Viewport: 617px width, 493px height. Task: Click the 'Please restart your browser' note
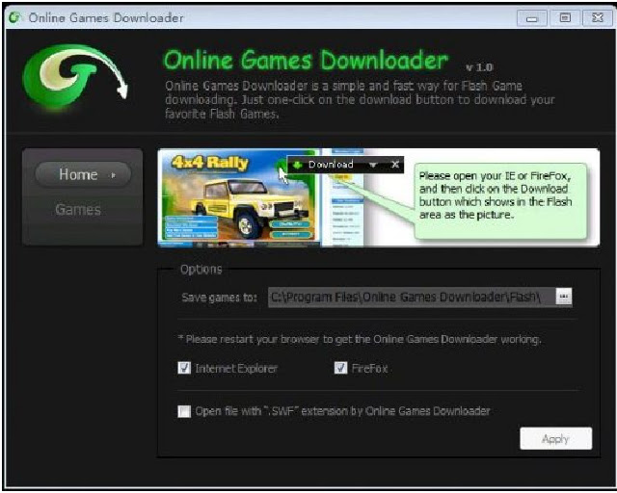(x=360, y=339)
